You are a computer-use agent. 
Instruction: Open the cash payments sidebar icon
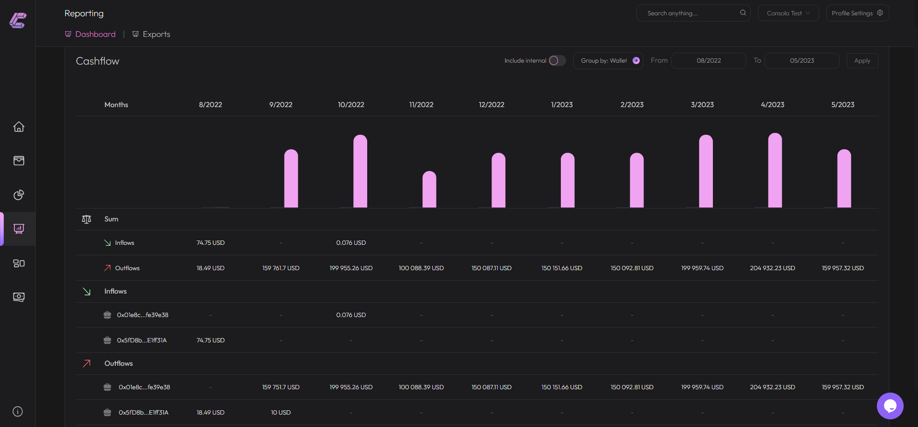click(x=19, y=297)
